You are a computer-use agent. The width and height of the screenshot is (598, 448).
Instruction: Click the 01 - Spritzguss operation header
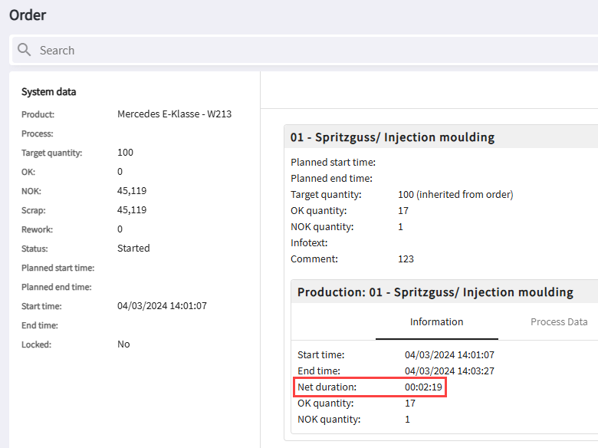tap(392, 137)
